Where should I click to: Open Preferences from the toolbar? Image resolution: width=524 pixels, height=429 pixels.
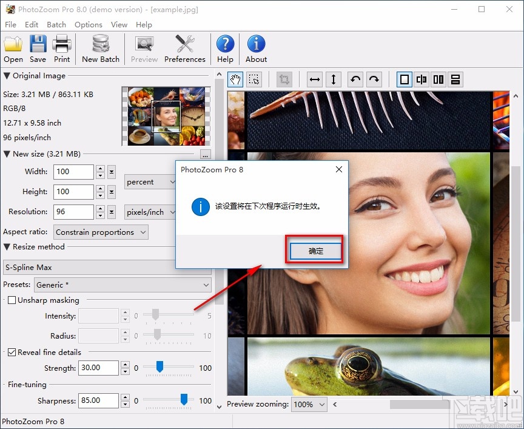point(184,49)
